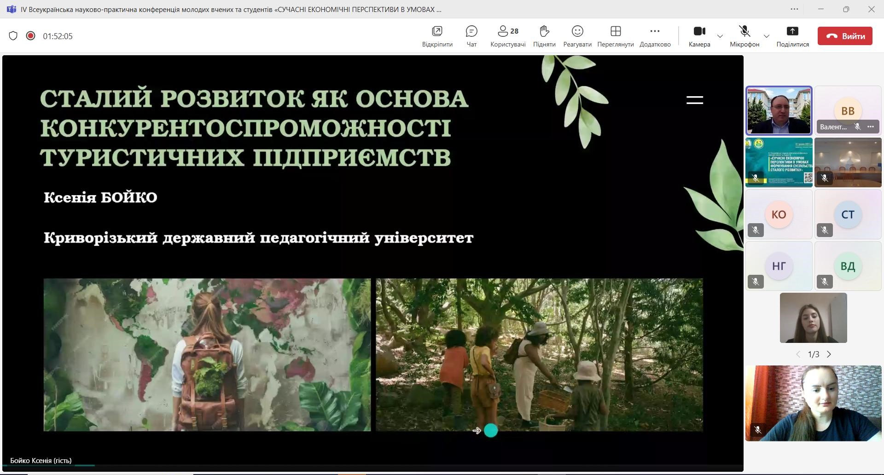Viewport: 884px width, 475px height.
Task: Open the hamburger menu on the slide
Action: [x=694, y=100]
